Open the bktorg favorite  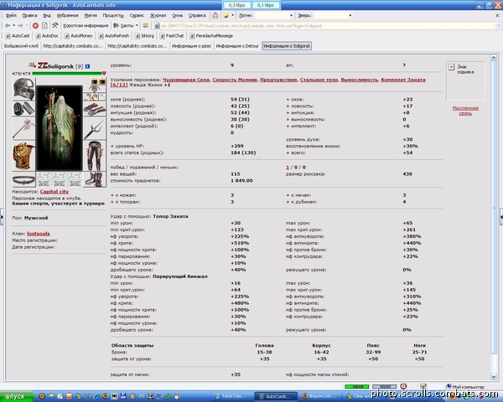pyautogui.click(x=145, y=35)
